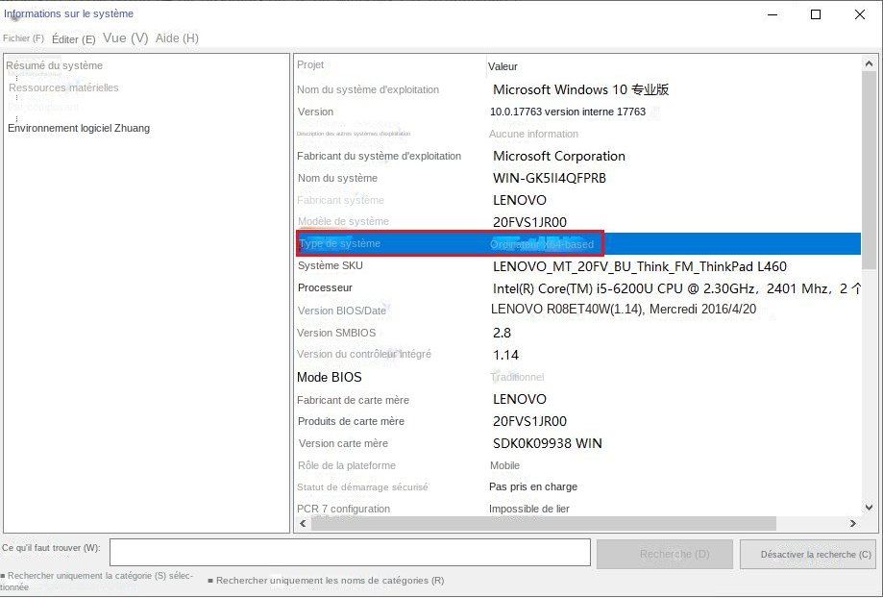The width and height of the screenshot is (883, 598).
Task: Click the left arrow of the horizontal scrollbar
Action: click(x=302, y=523)
